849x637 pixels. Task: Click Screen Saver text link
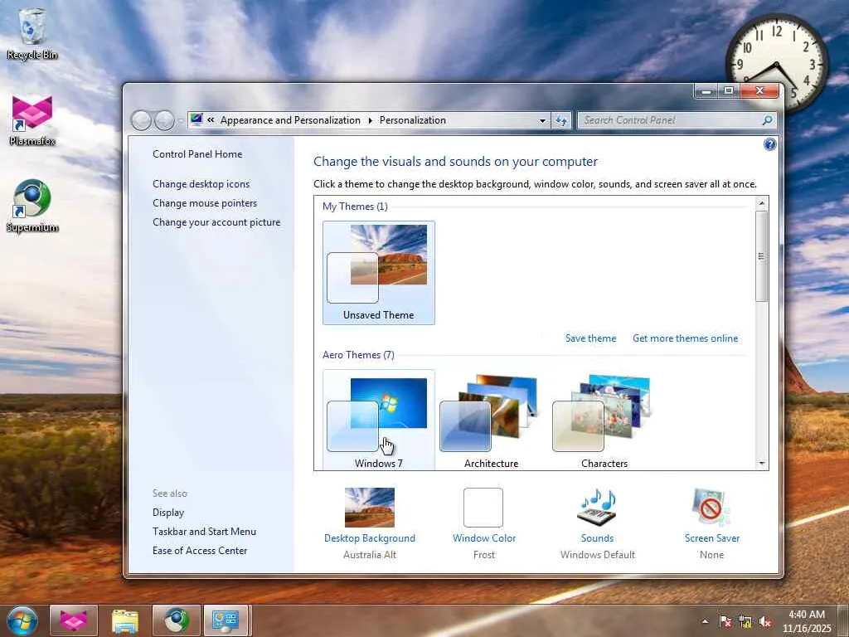pos(712,537)
